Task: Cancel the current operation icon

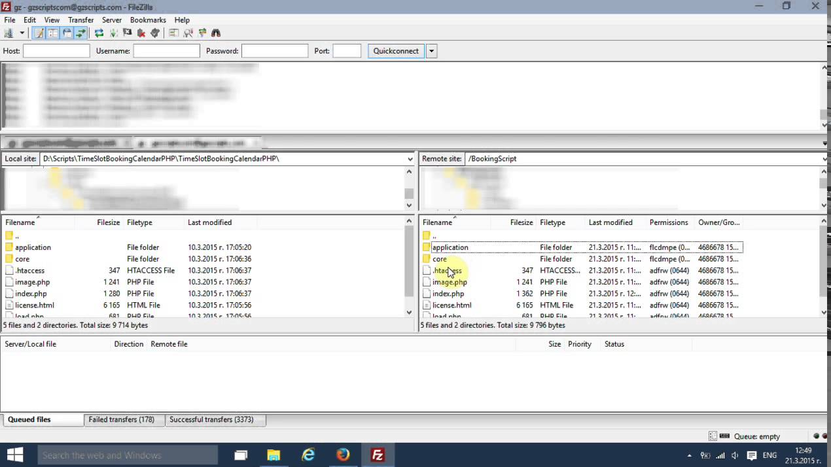Action: click(x=128, y=33)
